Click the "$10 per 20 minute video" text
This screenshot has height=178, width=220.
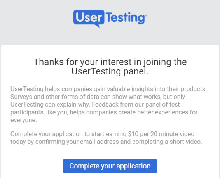(x=161, y=134)
